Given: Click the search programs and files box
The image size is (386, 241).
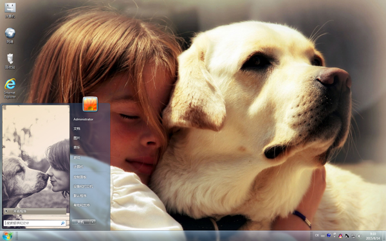Looking at the screenshot, I should click(x=35, y=223).
